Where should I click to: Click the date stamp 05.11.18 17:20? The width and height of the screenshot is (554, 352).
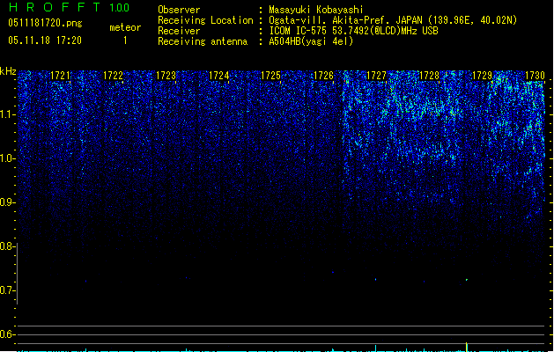[45, 40]
